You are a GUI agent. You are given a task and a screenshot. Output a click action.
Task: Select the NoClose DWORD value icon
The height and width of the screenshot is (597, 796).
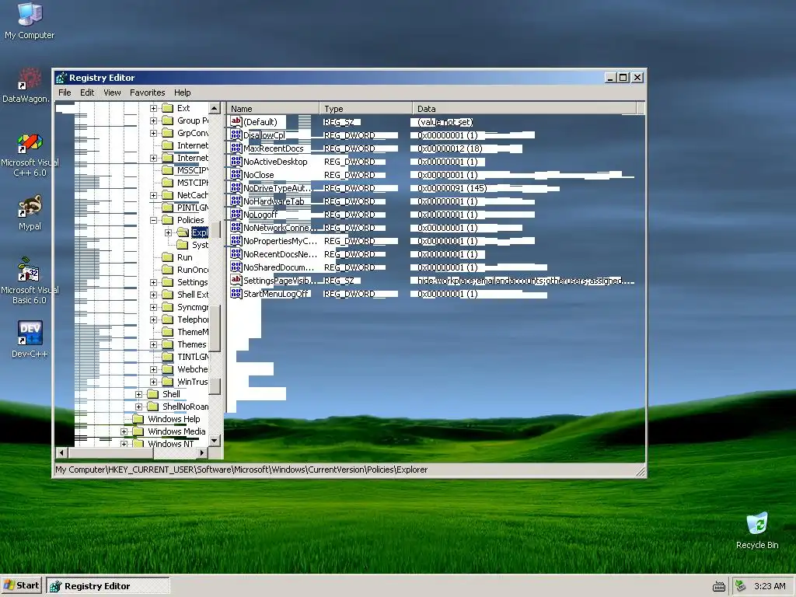pyautogui.click(x=236, y=174)
